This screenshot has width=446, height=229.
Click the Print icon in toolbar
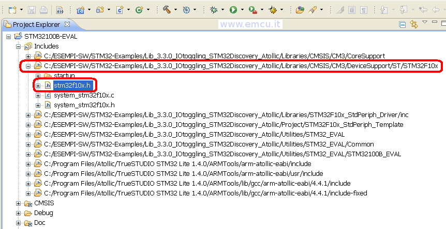pos(43,10)
